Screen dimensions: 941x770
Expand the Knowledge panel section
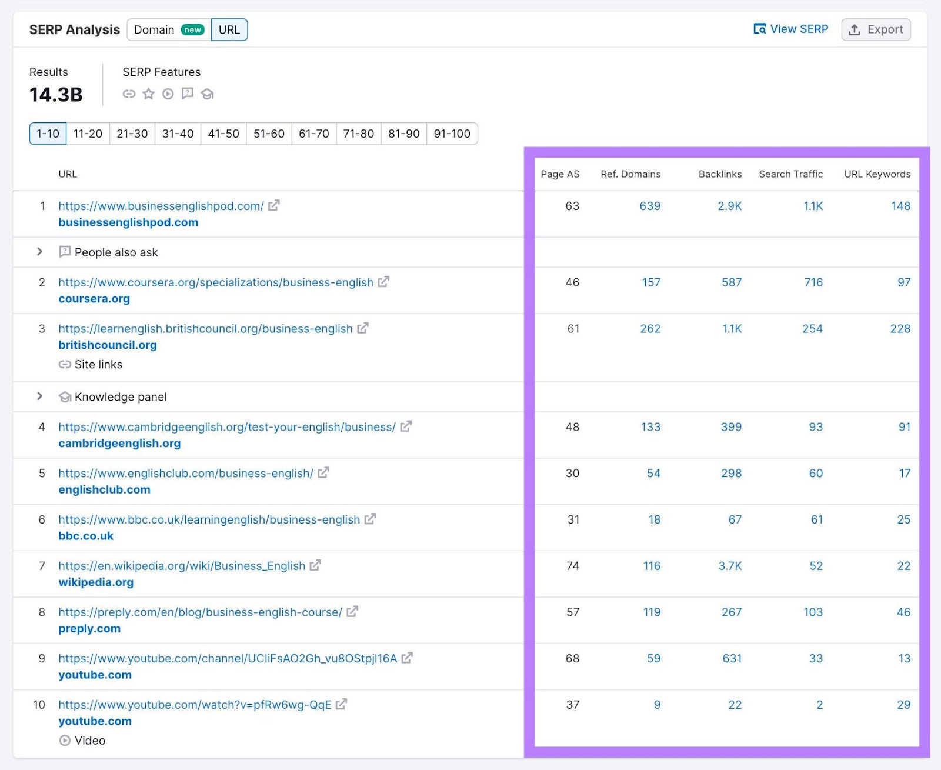coord(39,396)
